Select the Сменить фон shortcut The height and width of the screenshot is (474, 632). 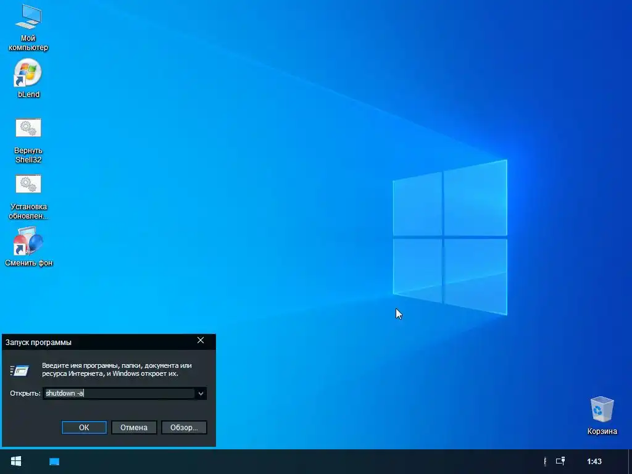tap(28, 247)
